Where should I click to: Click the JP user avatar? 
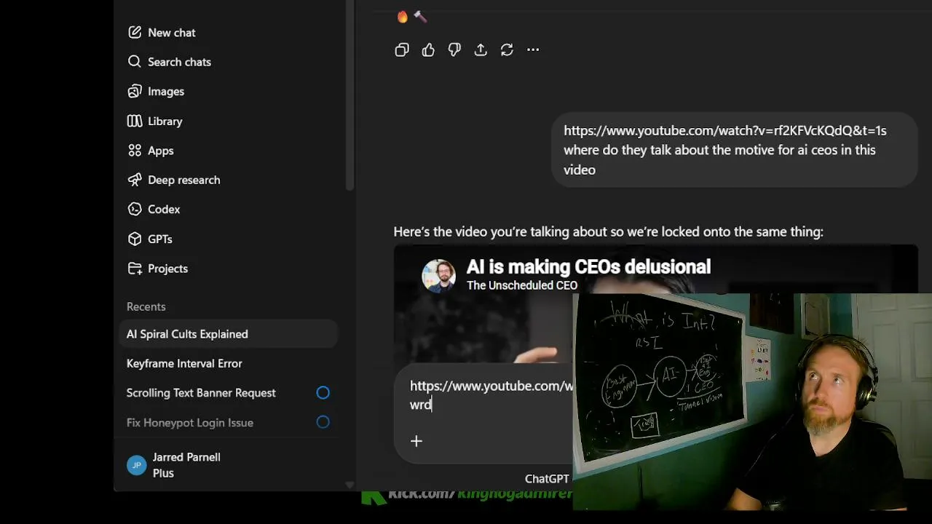[x=136, y=465]
